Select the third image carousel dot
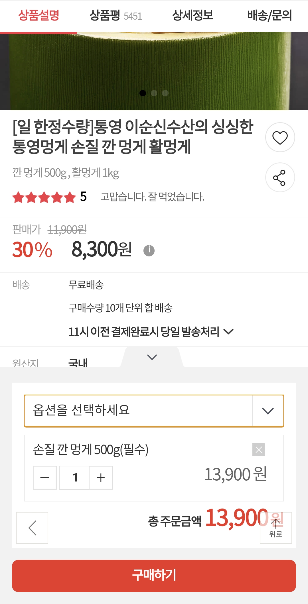308x604 pixels. coord(165,93)
